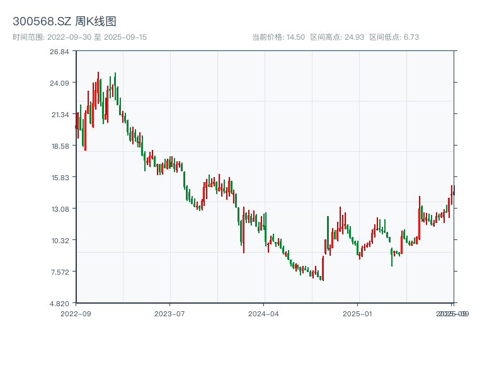Select the 2025-01 x-axis date label
Image resolution: width=504 pixels, height=378 pixels.
(x=358, y=313)
